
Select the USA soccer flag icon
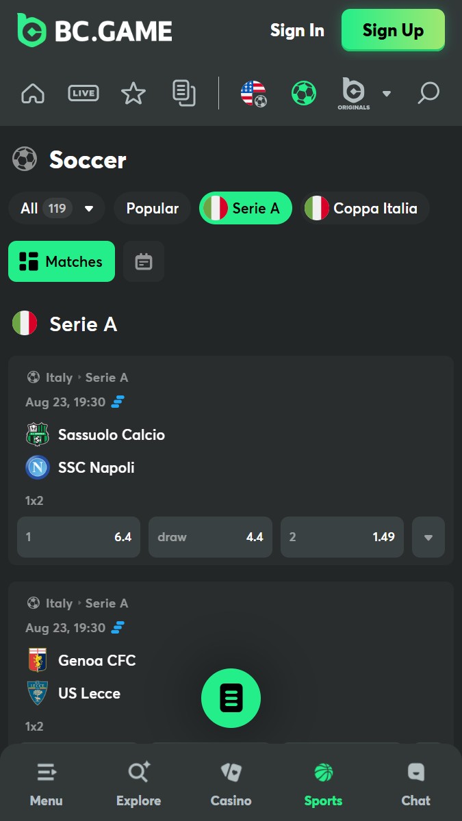(253, 93)
